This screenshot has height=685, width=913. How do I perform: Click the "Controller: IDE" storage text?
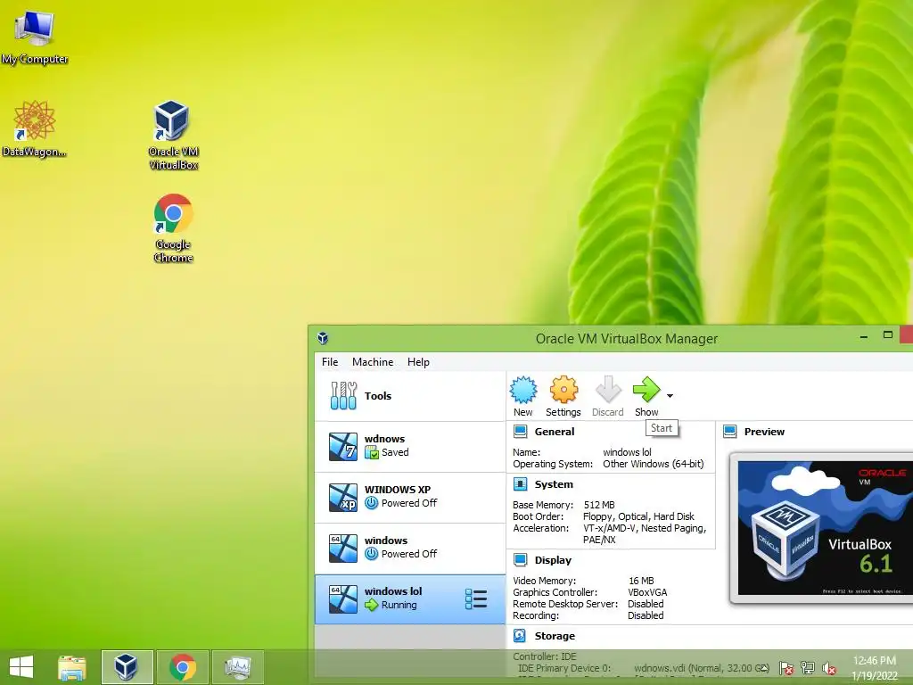pyautogui.click(x=545, y=656)
